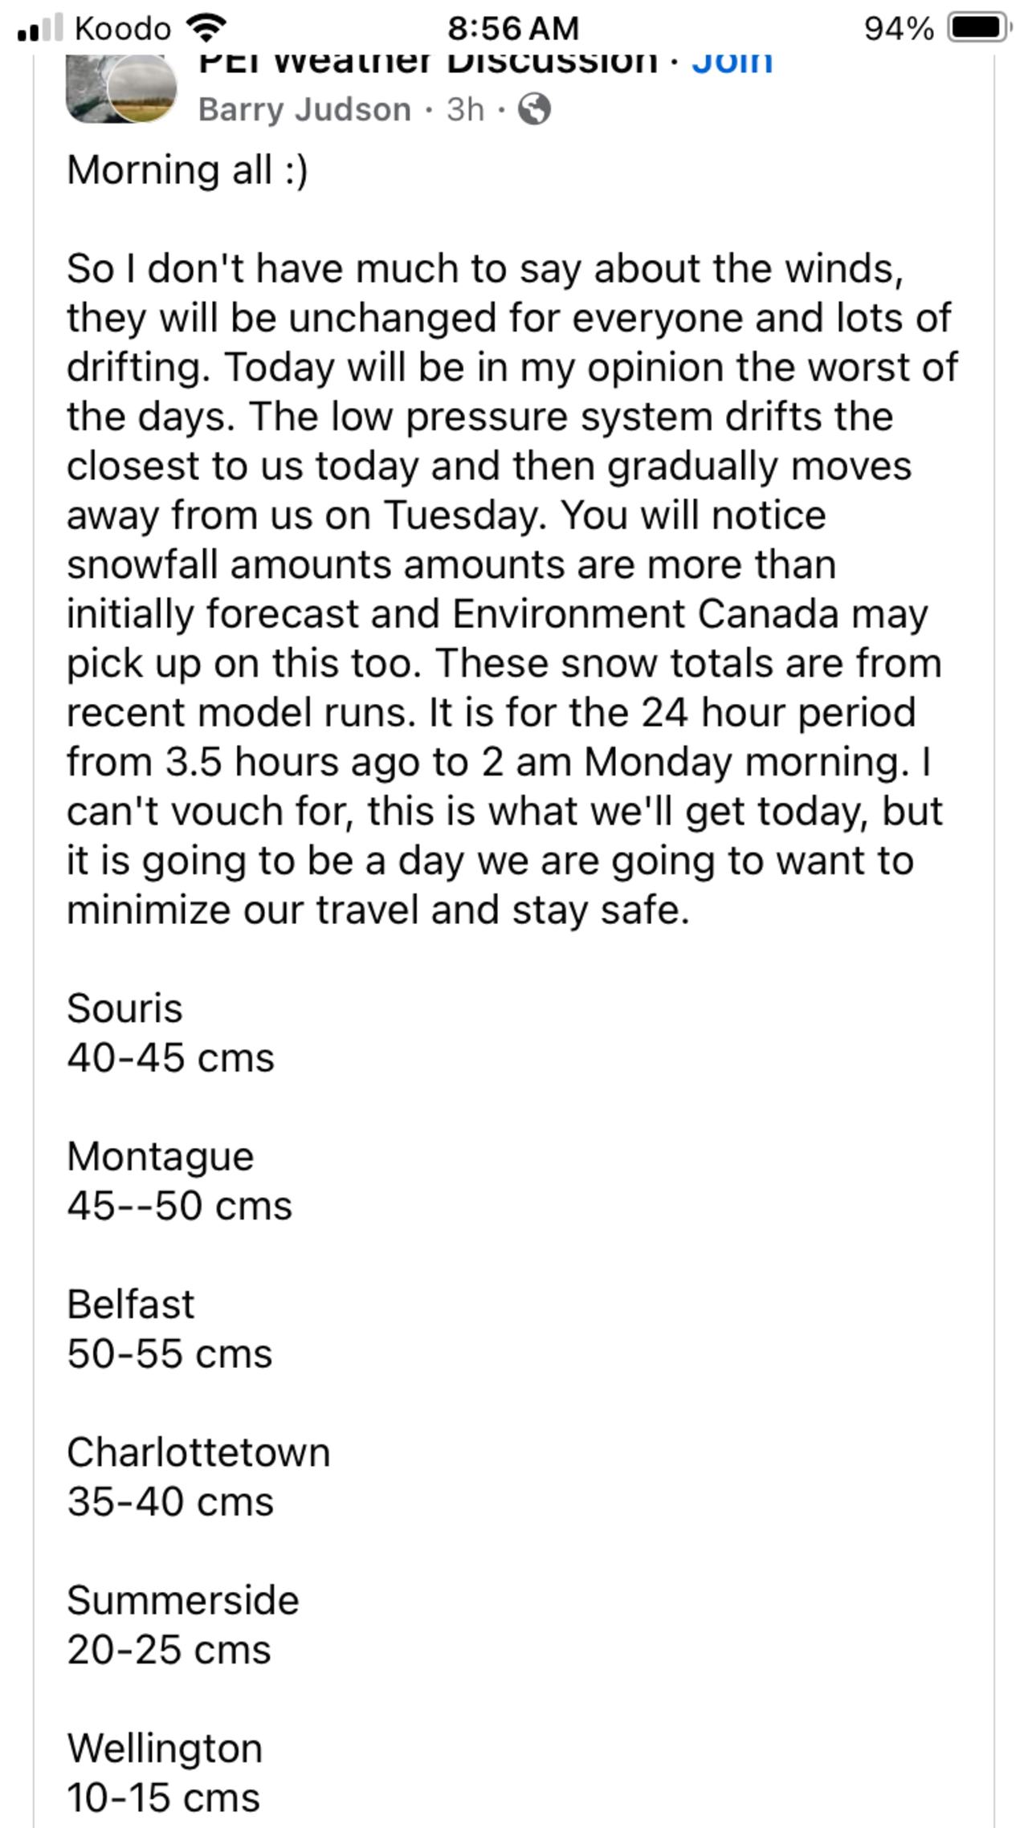Tap the Belfast 50-55 cms forecast
Viewport: 1028px width, 1828px height.
[x=169, y=1329]
